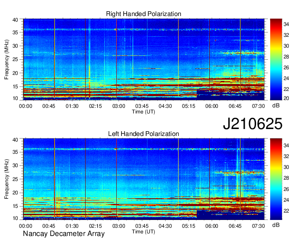Image resolution: width=294 pixels, height=239 pixels.
Task: Click the 28 value on upper colorbar scale
Action: pos(286,57)
